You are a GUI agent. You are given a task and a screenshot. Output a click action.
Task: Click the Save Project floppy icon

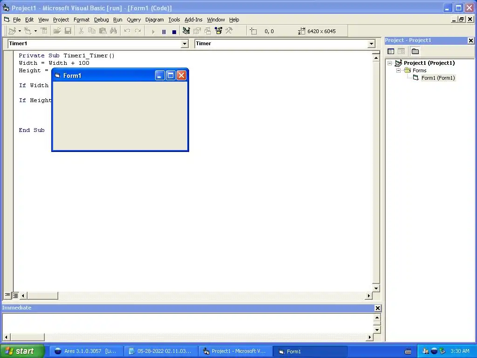68,31
